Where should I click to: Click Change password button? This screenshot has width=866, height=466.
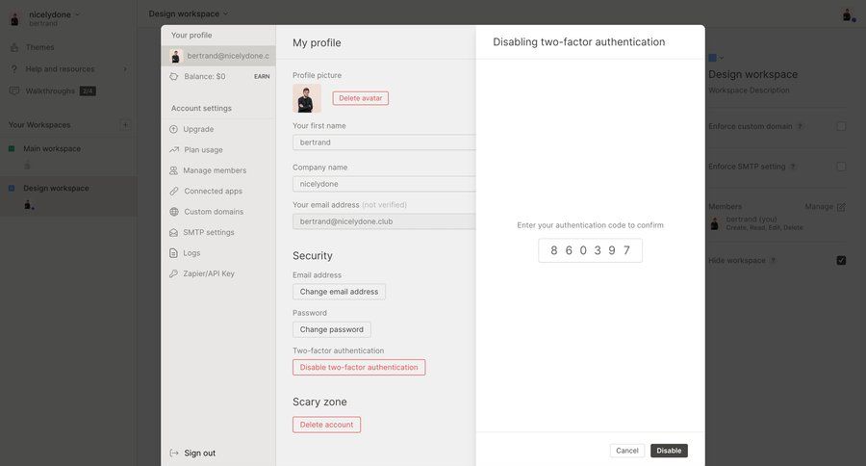tap(331, 329)
